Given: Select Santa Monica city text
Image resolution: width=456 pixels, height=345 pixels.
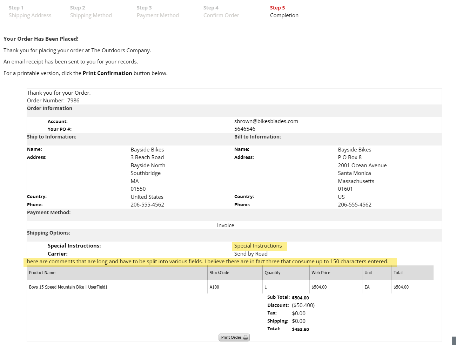Looking at the screenshot, I should pos(354,173).
